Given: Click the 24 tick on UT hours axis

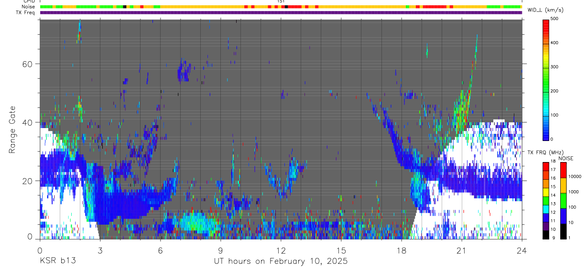Looking at the screenshot, I should click(x=522, y=249).
